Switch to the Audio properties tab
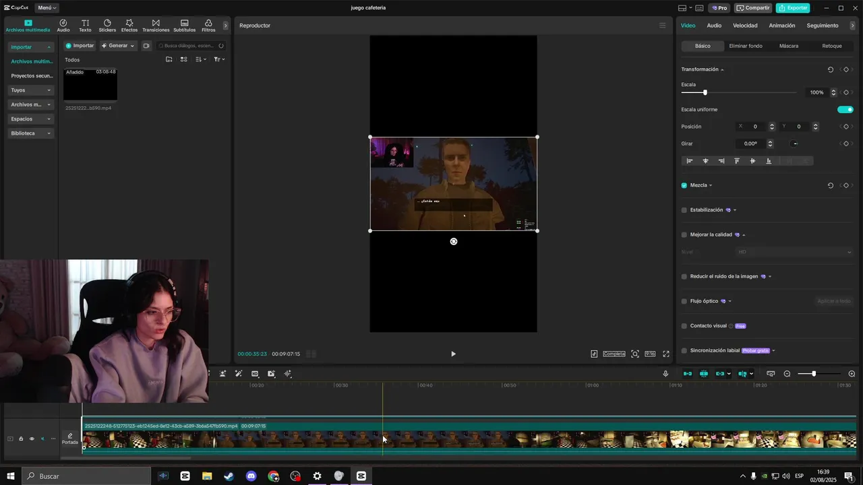Viewport: 863px width, 485px height. tap(714, 26)
